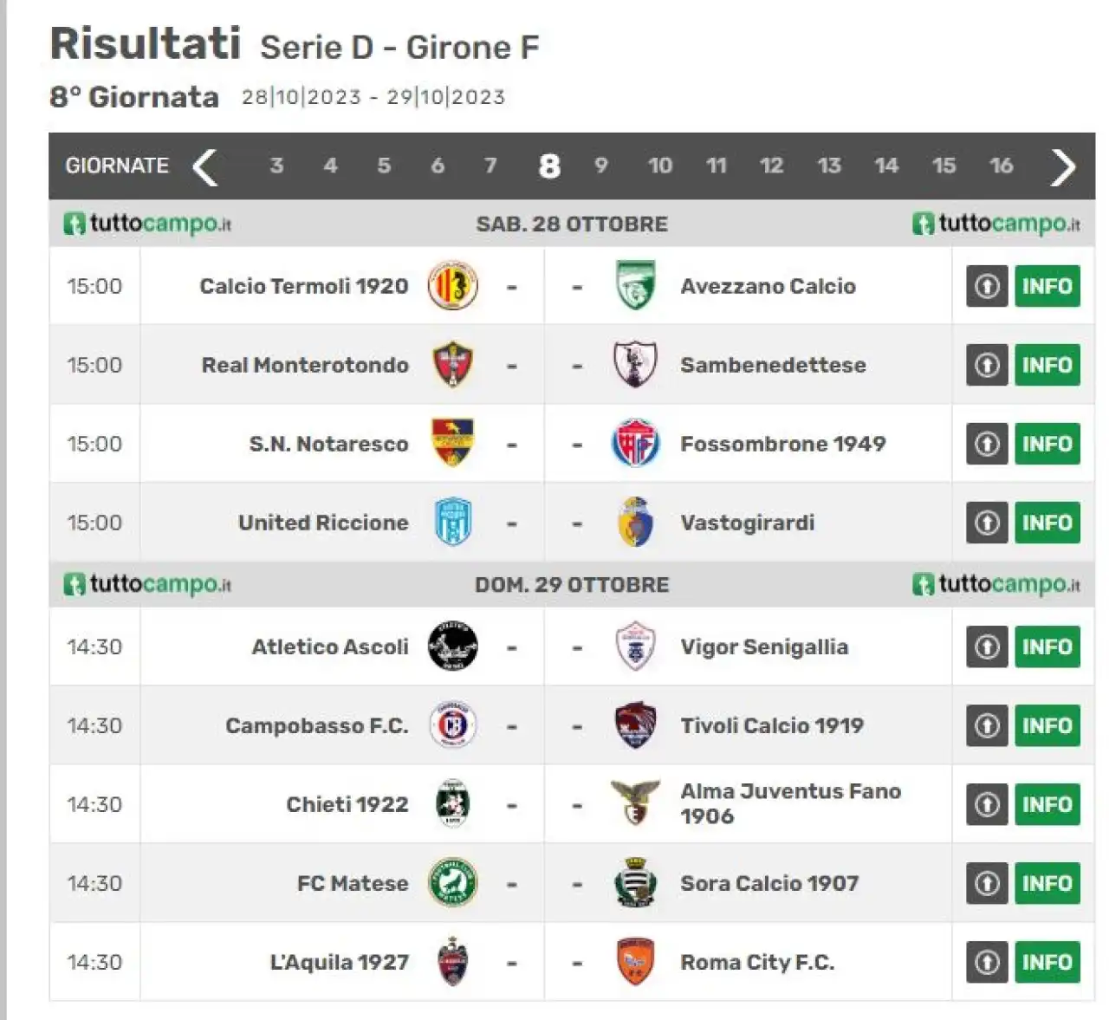Open INFO for Campobasso F.C. vs Tivoli
This screenshot has width=1109, height=1020.
point(1047,725)
